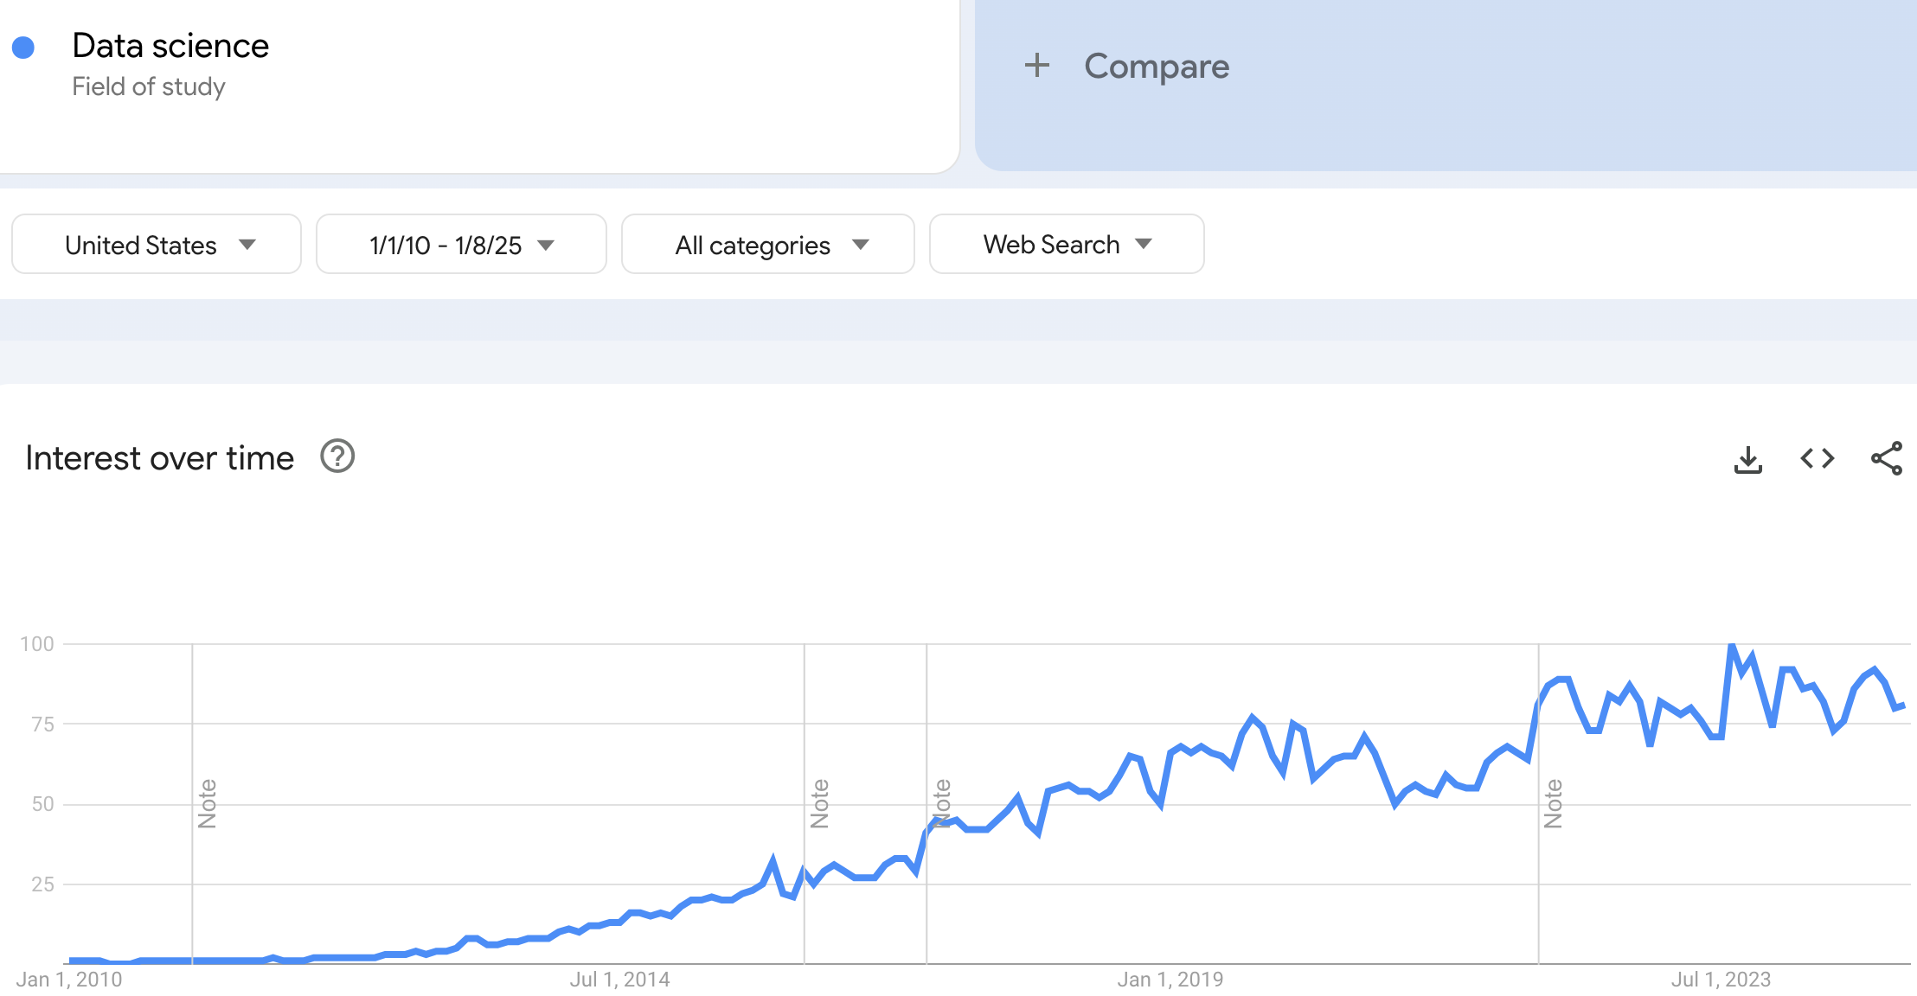Click the Interest over time heading
The height and width of the screenshot is (996, 1917).
tap(160, 458)
